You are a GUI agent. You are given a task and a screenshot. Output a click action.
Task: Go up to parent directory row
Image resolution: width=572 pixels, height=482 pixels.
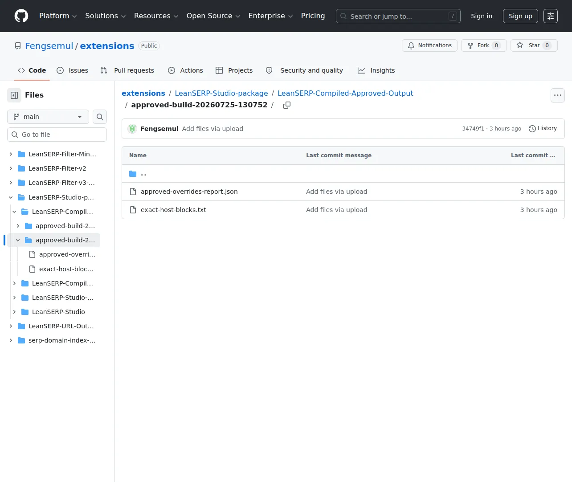(x=343, y=174)
